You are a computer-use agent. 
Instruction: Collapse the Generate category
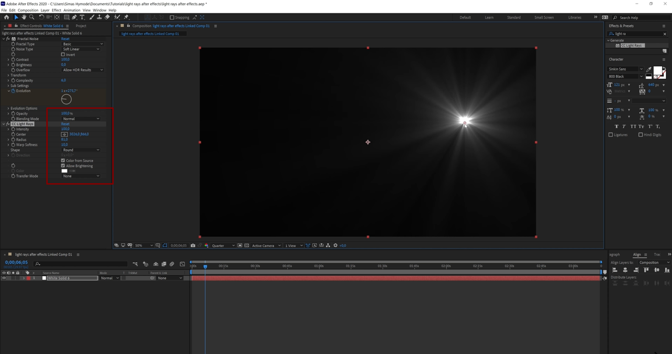pyautogui.click(x=608, y=40)
